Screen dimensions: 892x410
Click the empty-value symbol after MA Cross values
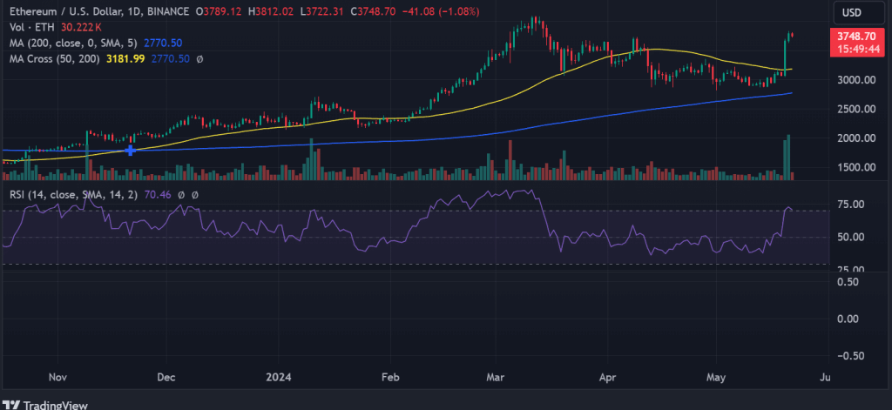199,58
